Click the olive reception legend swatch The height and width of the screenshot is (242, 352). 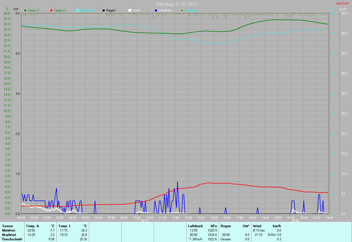(182, 10)
